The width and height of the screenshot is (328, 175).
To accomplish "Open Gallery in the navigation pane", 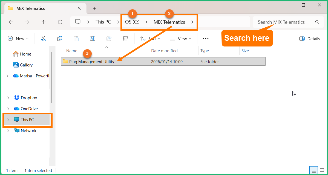I will point(23,65).
